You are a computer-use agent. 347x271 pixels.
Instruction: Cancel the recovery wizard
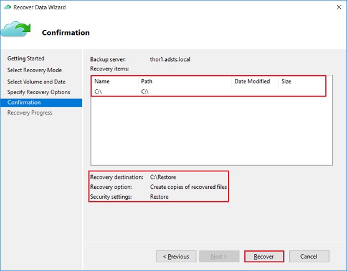[309, 257]
